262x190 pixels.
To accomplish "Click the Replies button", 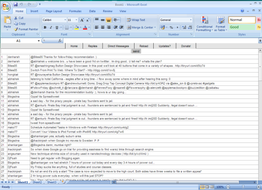I will tap(93, 46).
